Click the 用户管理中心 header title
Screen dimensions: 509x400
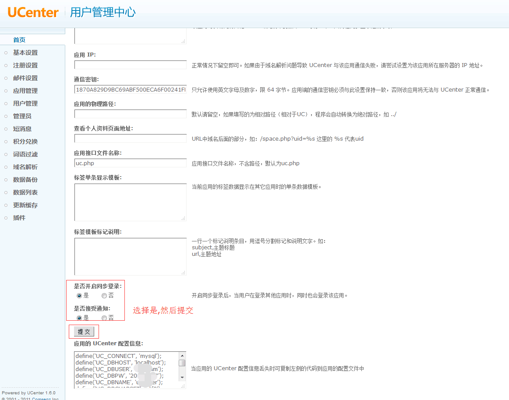click(x=103, y=12)
